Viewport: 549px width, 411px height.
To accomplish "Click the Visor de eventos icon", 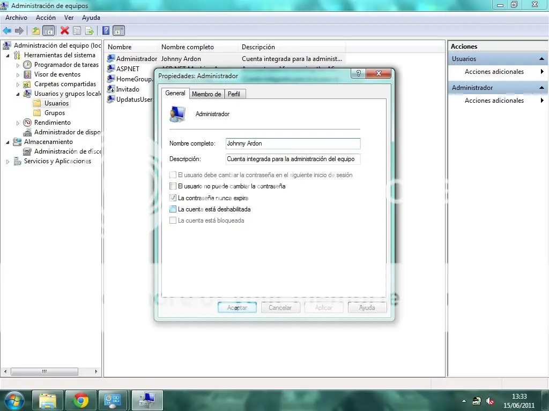I will (27, 74).
